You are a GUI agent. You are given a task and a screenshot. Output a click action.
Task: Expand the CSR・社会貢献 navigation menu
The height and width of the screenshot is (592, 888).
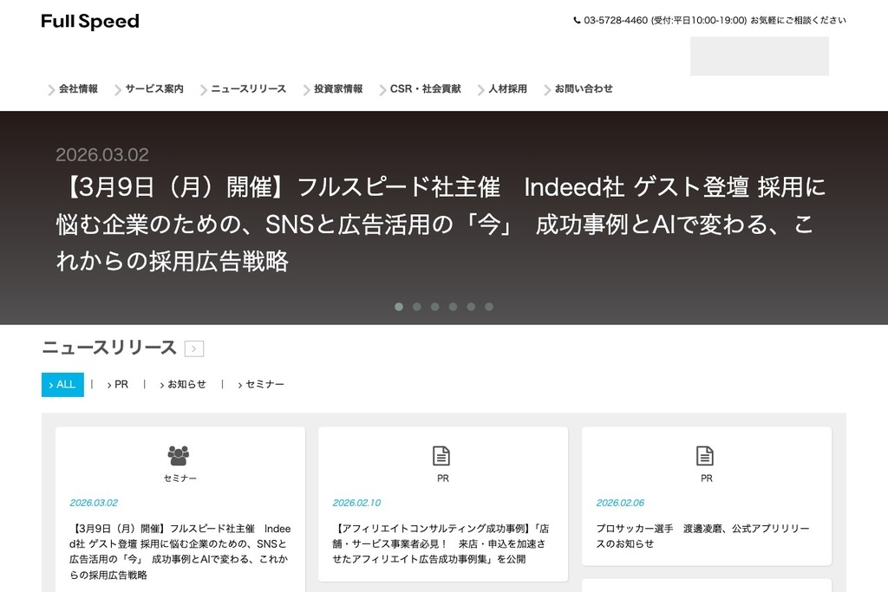426,88
